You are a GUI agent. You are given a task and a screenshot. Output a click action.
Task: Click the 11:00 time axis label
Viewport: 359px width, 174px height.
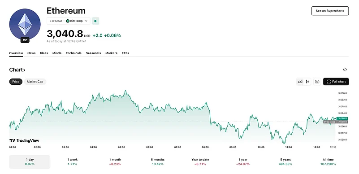tap(289, 147)
